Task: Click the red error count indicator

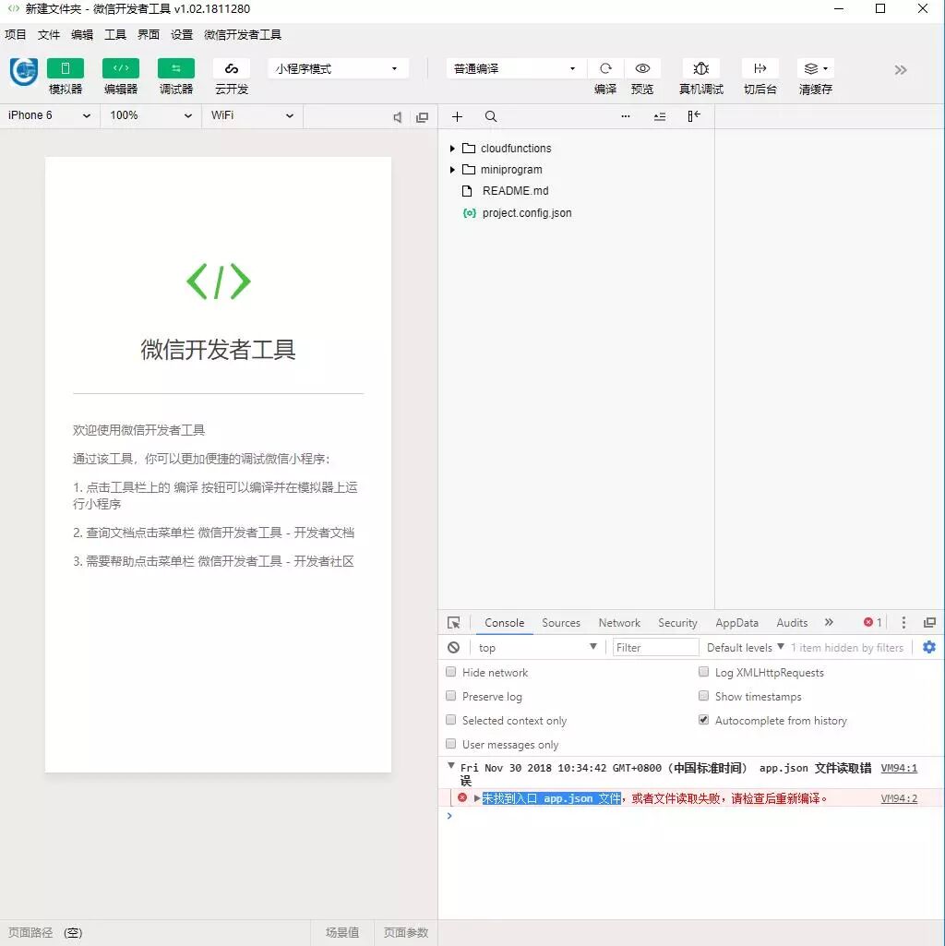Action: [x=873, y=622]
